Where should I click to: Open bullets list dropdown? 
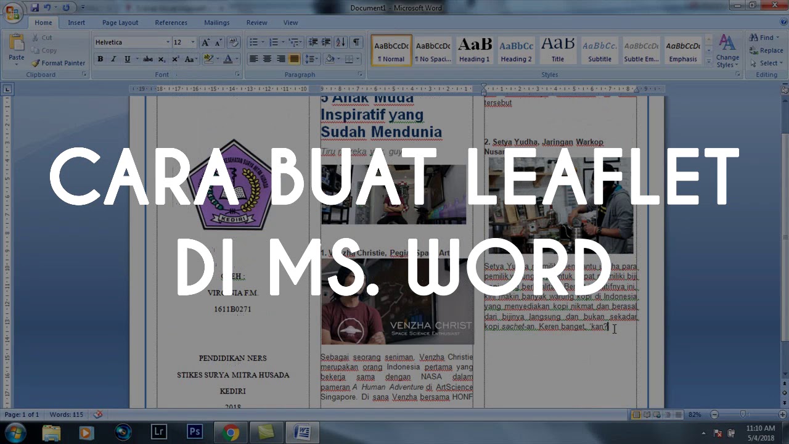[263, 43]
